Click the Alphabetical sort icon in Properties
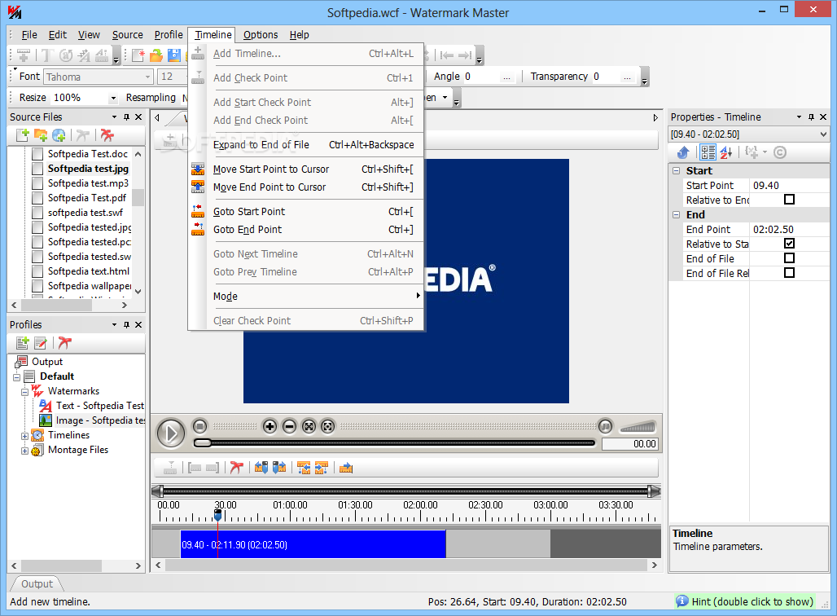 click(726, 153)
